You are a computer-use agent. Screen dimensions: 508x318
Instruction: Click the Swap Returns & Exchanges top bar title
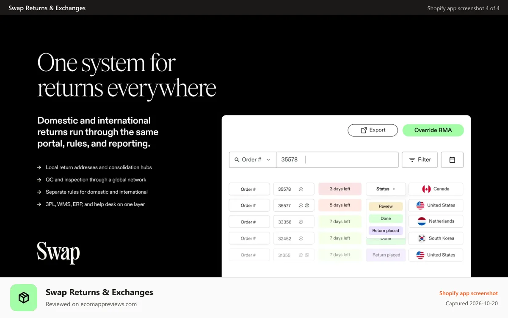47,8
